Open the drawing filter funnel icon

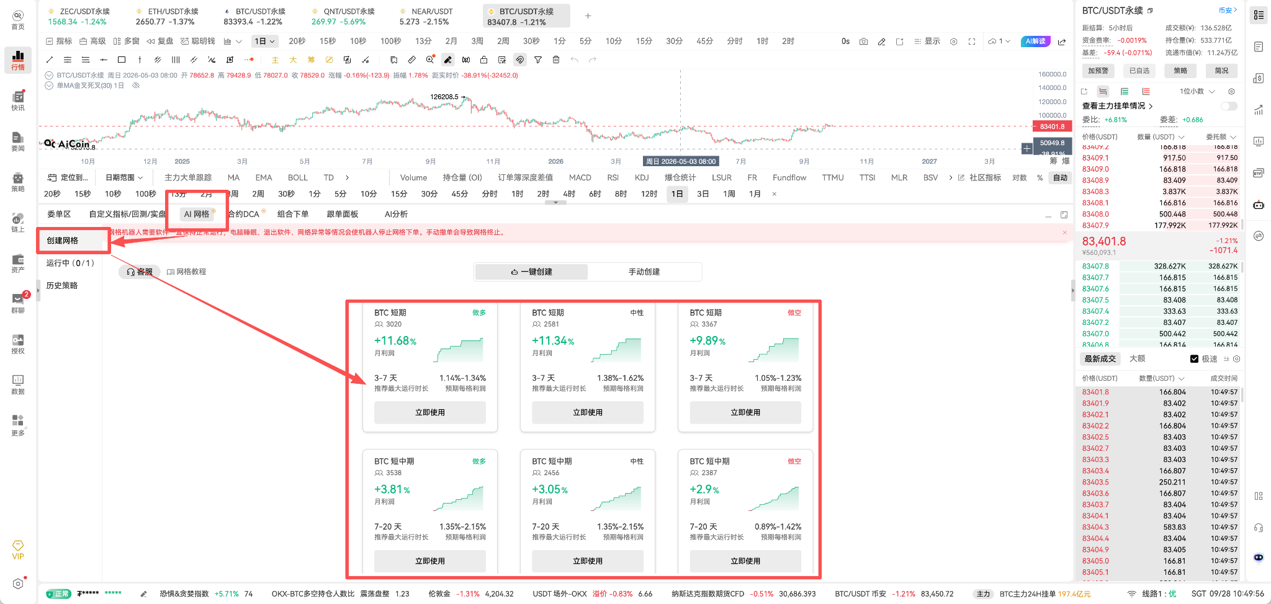point(538,60)
